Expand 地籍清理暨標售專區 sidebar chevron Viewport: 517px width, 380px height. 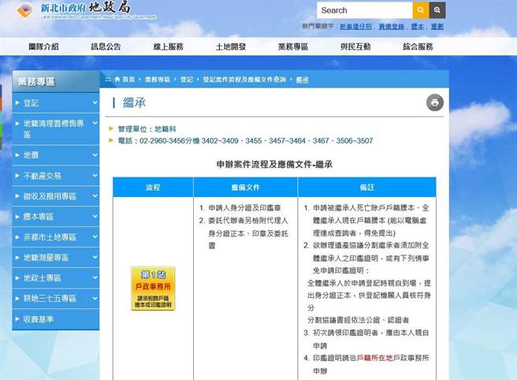tap(95, 123)
